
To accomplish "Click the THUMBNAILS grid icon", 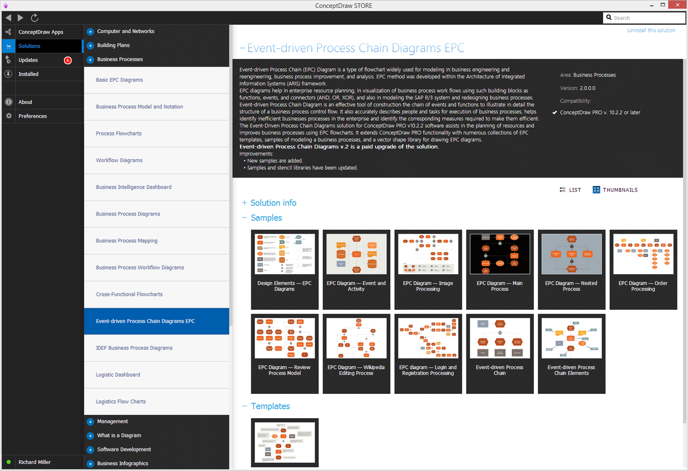I will (x=596, y=190).
